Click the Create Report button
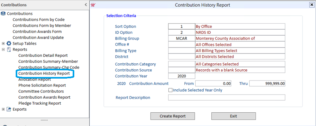The height and width of the screenshot is (126, 316). [x=173, y=116]
